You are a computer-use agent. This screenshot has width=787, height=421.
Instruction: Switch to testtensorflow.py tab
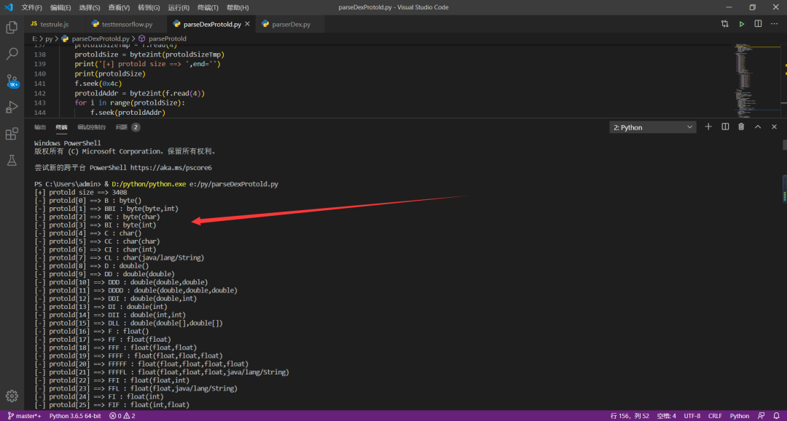pos(126,24)
